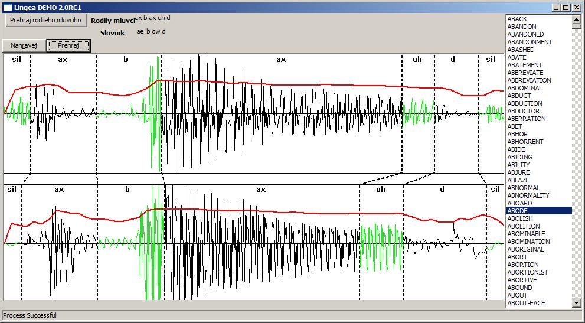Select ABORTIVE in the word list
This screenshot has width=585, height=323.
point(539,280)
